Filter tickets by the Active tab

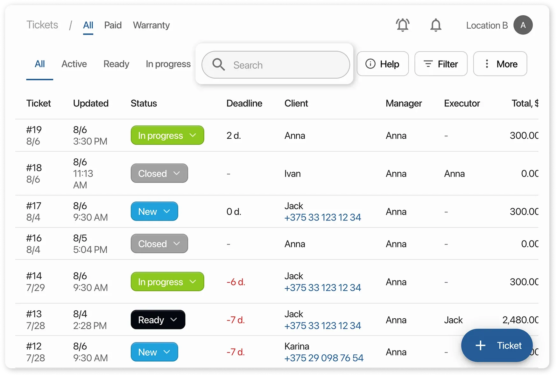[74, 64]
